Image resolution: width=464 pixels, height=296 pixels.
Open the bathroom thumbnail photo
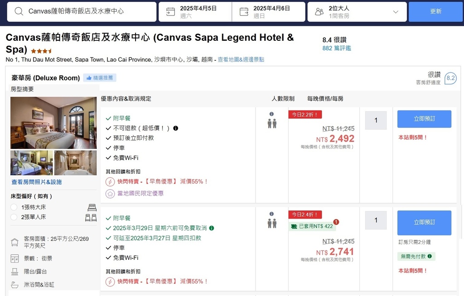(x=76, y=162)
